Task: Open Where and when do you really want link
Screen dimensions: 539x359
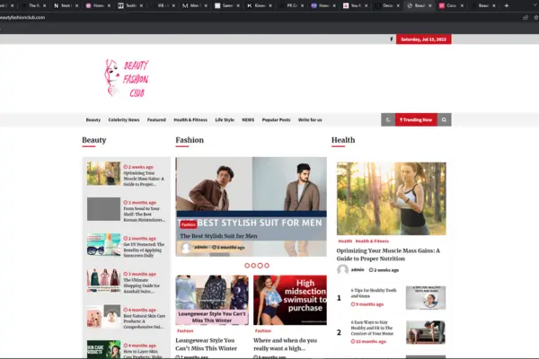Action: [x=286, y=345]
